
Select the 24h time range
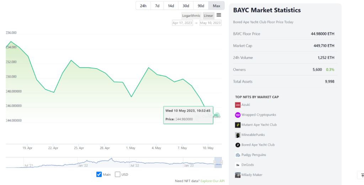(143, 6)
